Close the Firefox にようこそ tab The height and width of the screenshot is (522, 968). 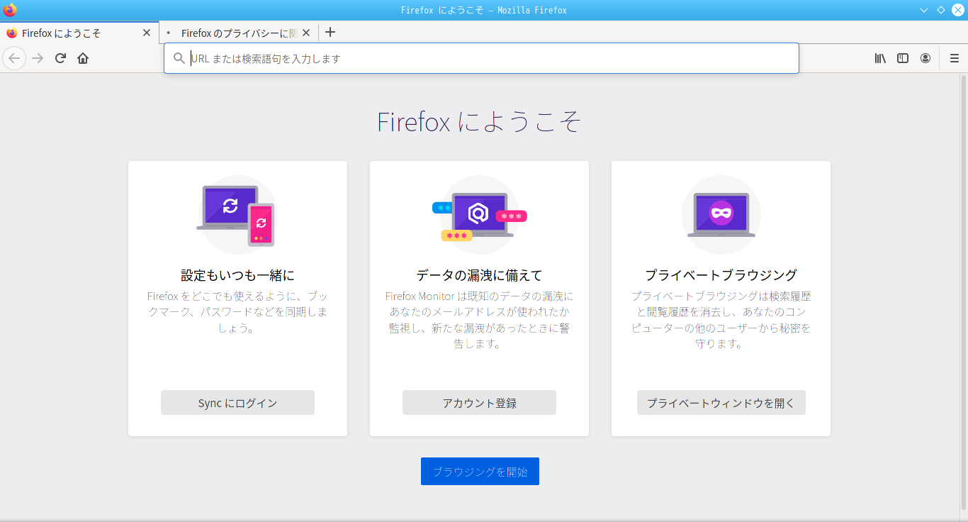tap(147, 33)
